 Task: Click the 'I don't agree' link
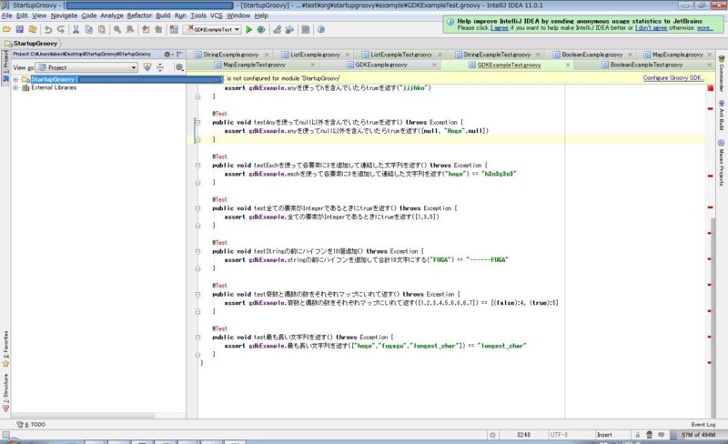pyautogui.click(x=652, y=28)
